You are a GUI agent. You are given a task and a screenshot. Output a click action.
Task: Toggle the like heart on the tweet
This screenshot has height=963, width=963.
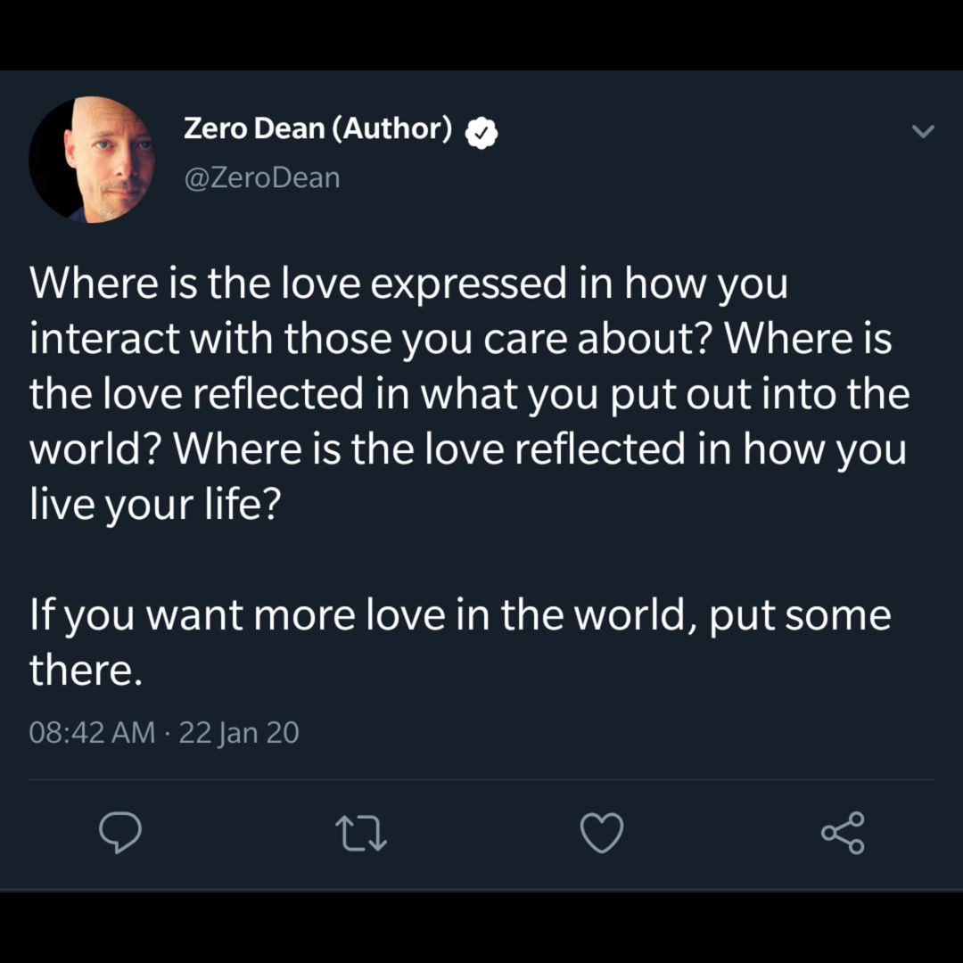[x=601, y=833]
